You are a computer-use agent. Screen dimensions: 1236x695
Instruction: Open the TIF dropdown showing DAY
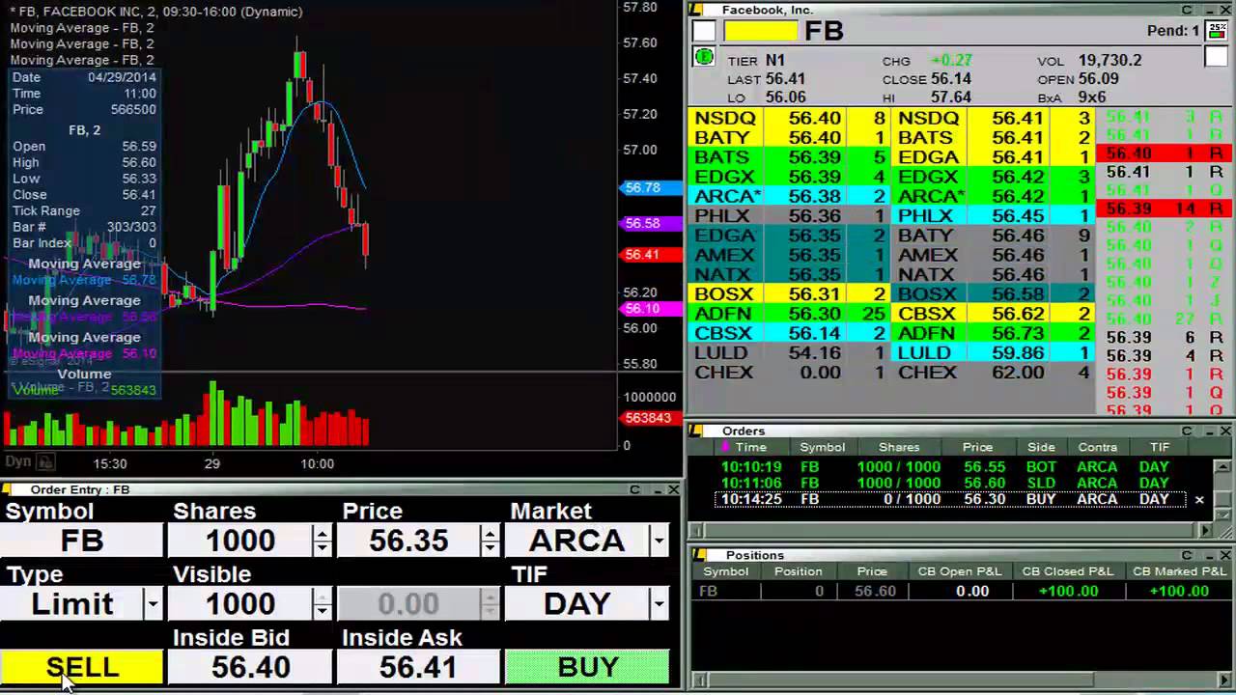pos(659,604)
